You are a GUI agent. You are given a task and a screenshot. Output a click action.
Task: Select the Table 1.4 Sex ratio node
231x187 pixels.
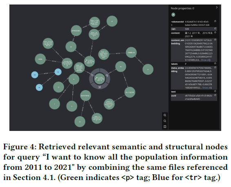[x=95, y=23]
